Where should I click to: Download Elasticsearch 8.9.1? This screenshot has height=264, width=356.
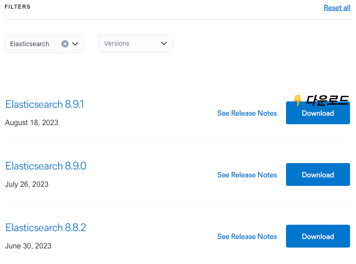click(318, 113)
